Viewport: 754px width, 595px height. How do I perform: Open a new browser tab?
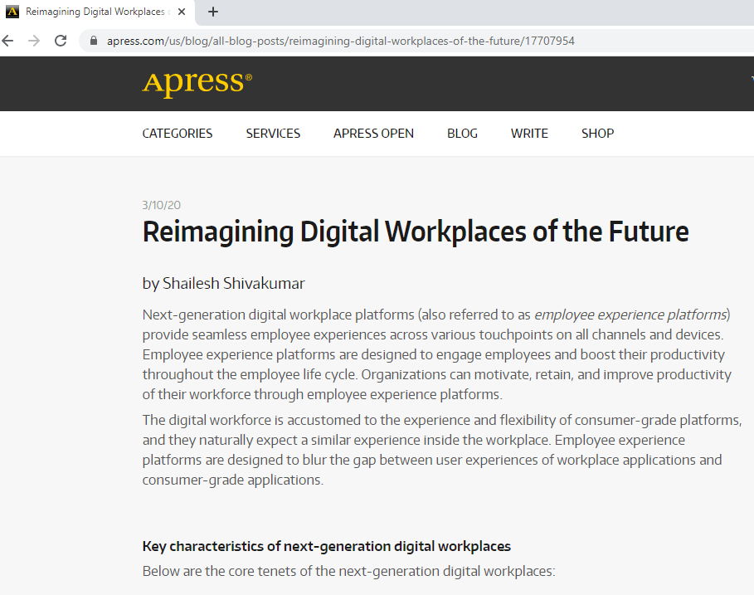213,12
